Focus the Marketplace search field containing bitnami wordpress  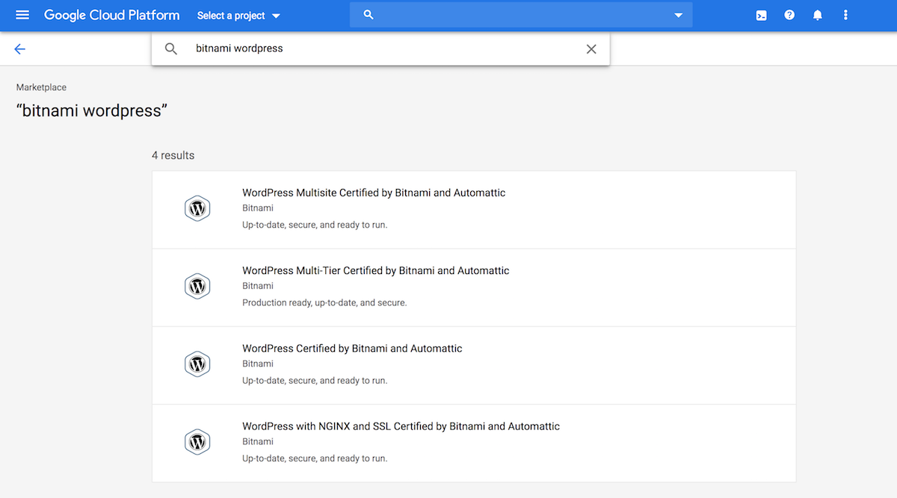380,49
